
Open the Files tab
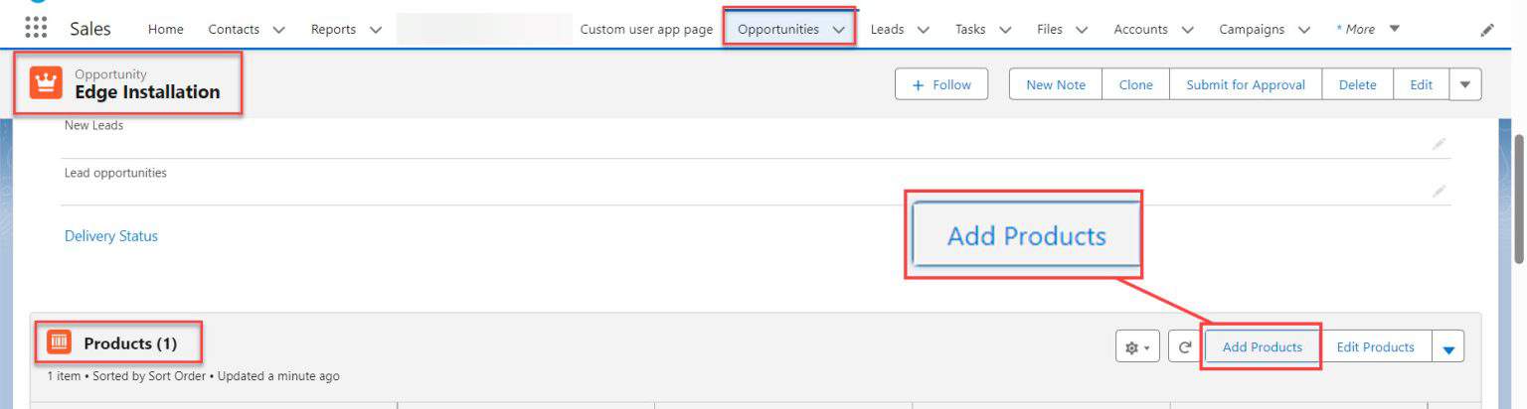[1050, 30]
